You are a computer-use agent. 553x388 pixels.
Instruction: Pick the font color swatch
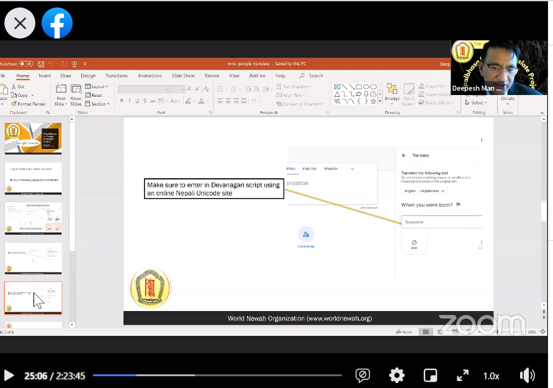(201, 101)
